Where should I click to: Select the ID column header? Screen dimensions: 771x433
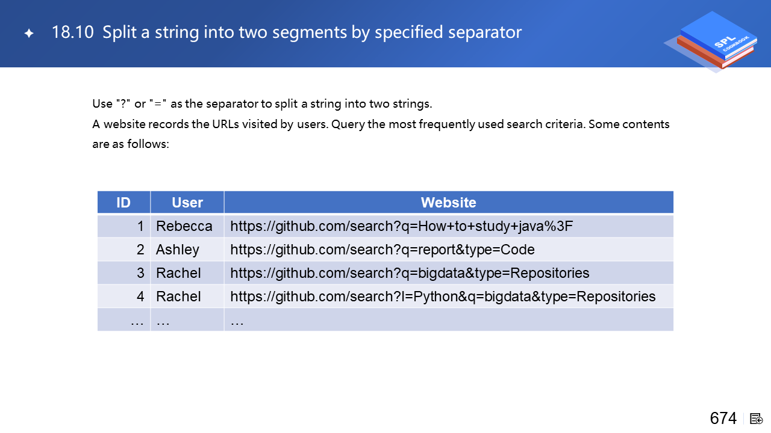(123, 203)
